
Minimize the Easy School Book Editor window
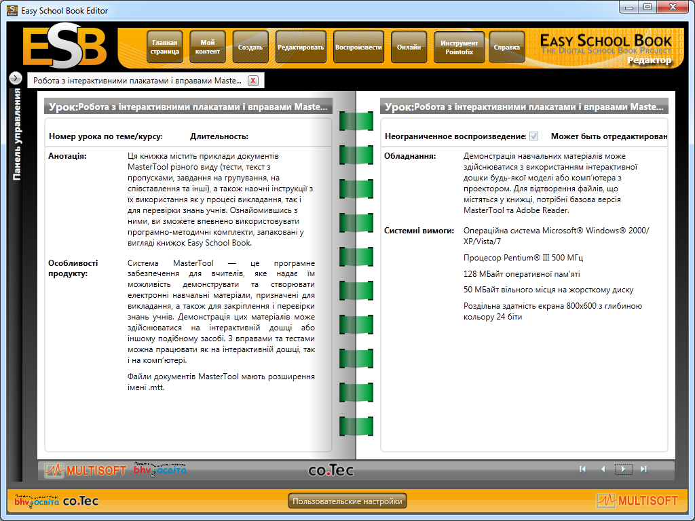pos(628,7)
